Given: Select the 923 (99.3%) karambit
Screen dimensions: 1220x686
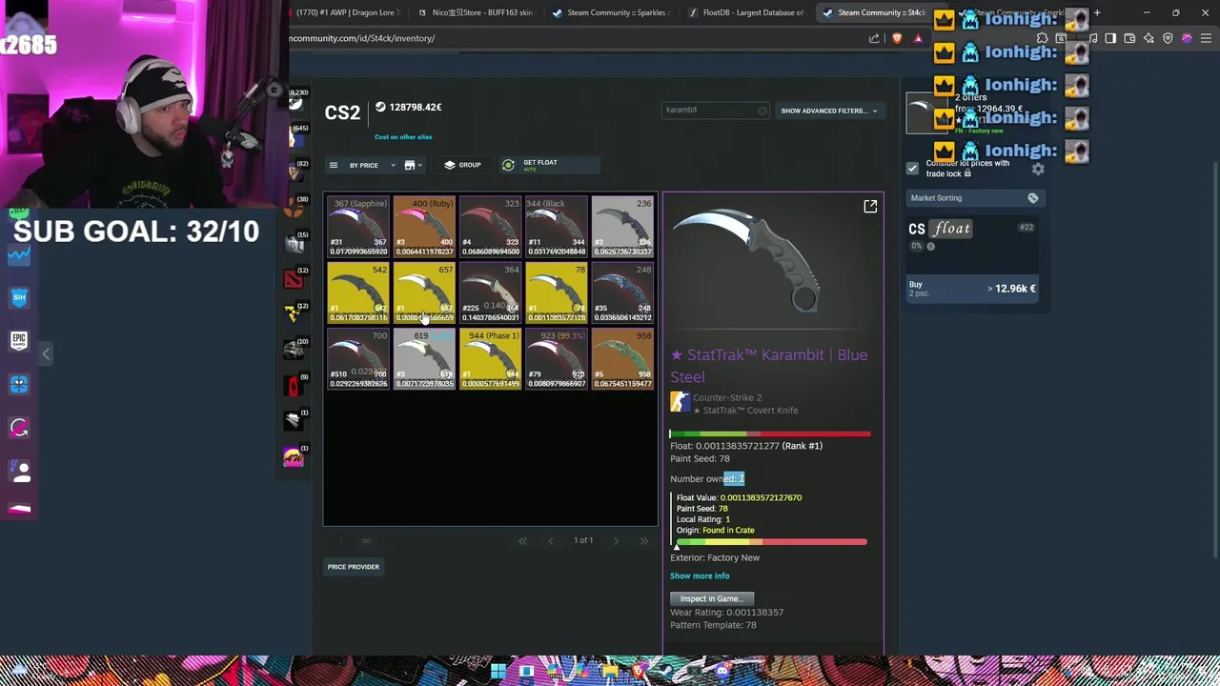Looking at the screenshot, I should [x=557, y=359].
